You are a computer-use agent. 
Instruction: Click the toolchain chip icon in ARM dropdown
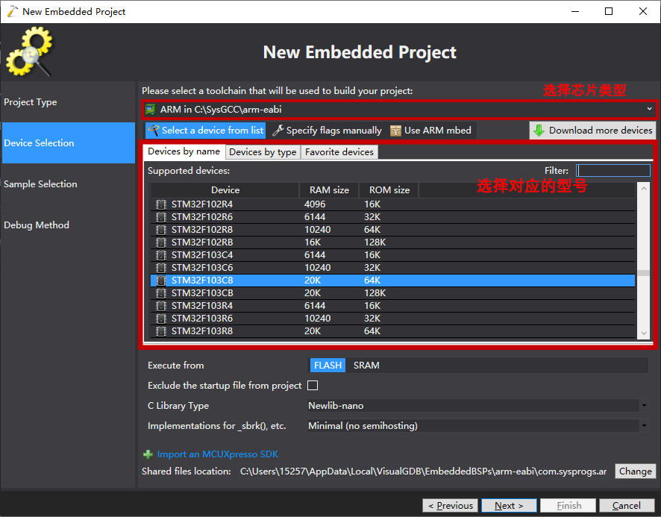[151, 110]
